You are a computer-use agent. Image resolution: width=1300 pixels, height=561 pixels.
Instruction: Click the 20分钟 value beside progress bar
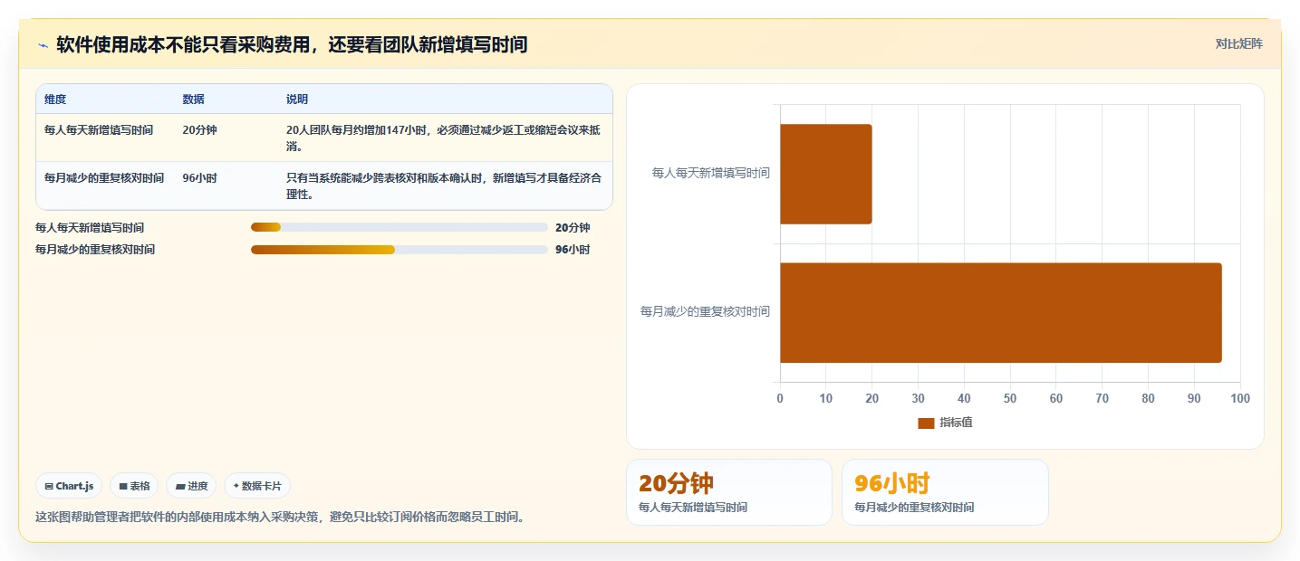(x=573, y=228)
